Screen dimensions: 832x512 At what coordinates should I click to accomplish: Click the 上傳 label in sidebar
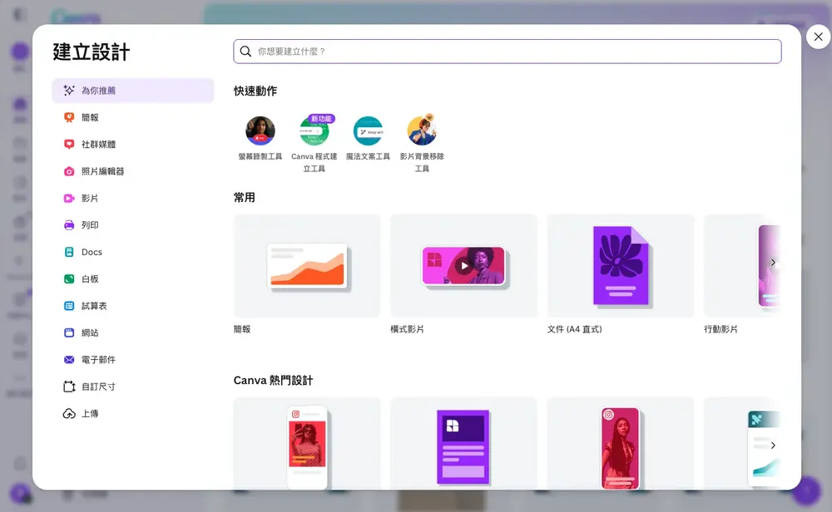90,414
